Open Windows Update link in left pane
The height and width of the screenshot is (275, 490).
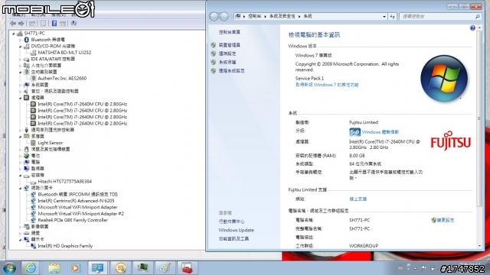tap(237, 230)
